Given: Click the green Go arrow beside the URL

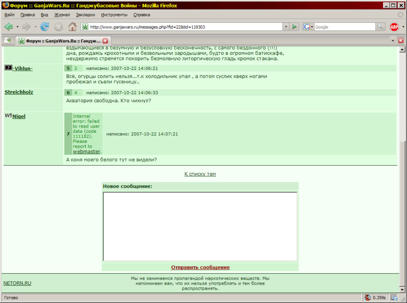Looking at the screenshot, I should point(295,27).
